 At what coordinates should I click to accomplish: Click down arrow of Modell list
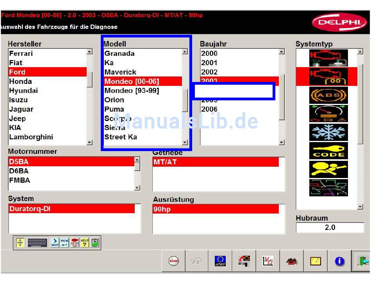185,142
